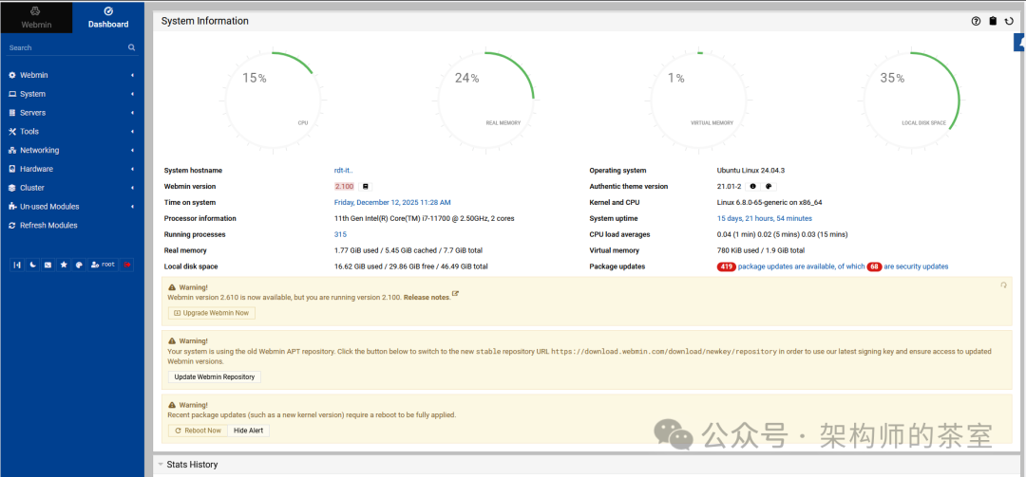Expand the Cluster sidebar category

point(72,188)
